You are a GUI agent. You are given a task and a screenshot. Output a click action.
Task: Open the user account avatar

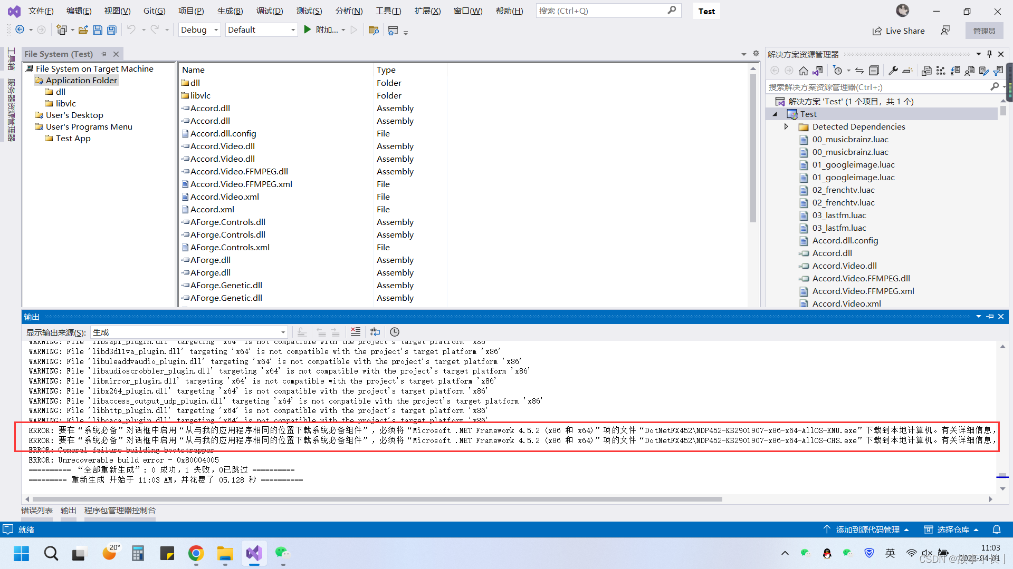903,11
